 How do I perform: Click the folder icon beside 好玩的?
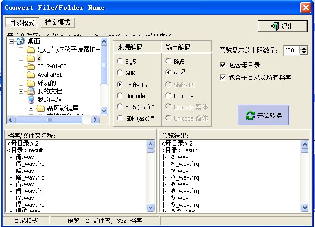(x=31, y=83)
